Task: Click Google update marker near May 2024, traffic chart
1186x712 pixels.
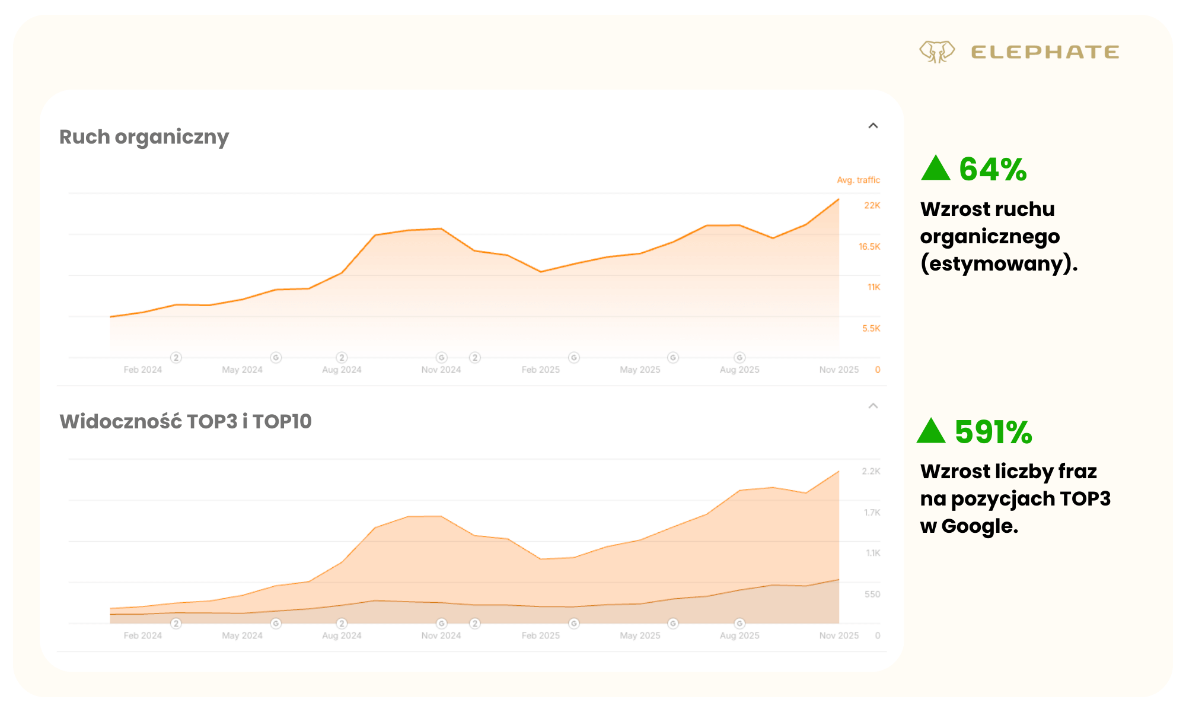Action: tap(276, 358)
